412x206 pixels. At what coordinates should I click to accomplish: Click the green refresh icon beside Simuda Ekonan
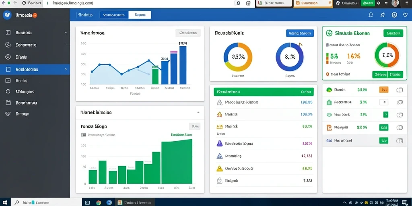(329, 33)
